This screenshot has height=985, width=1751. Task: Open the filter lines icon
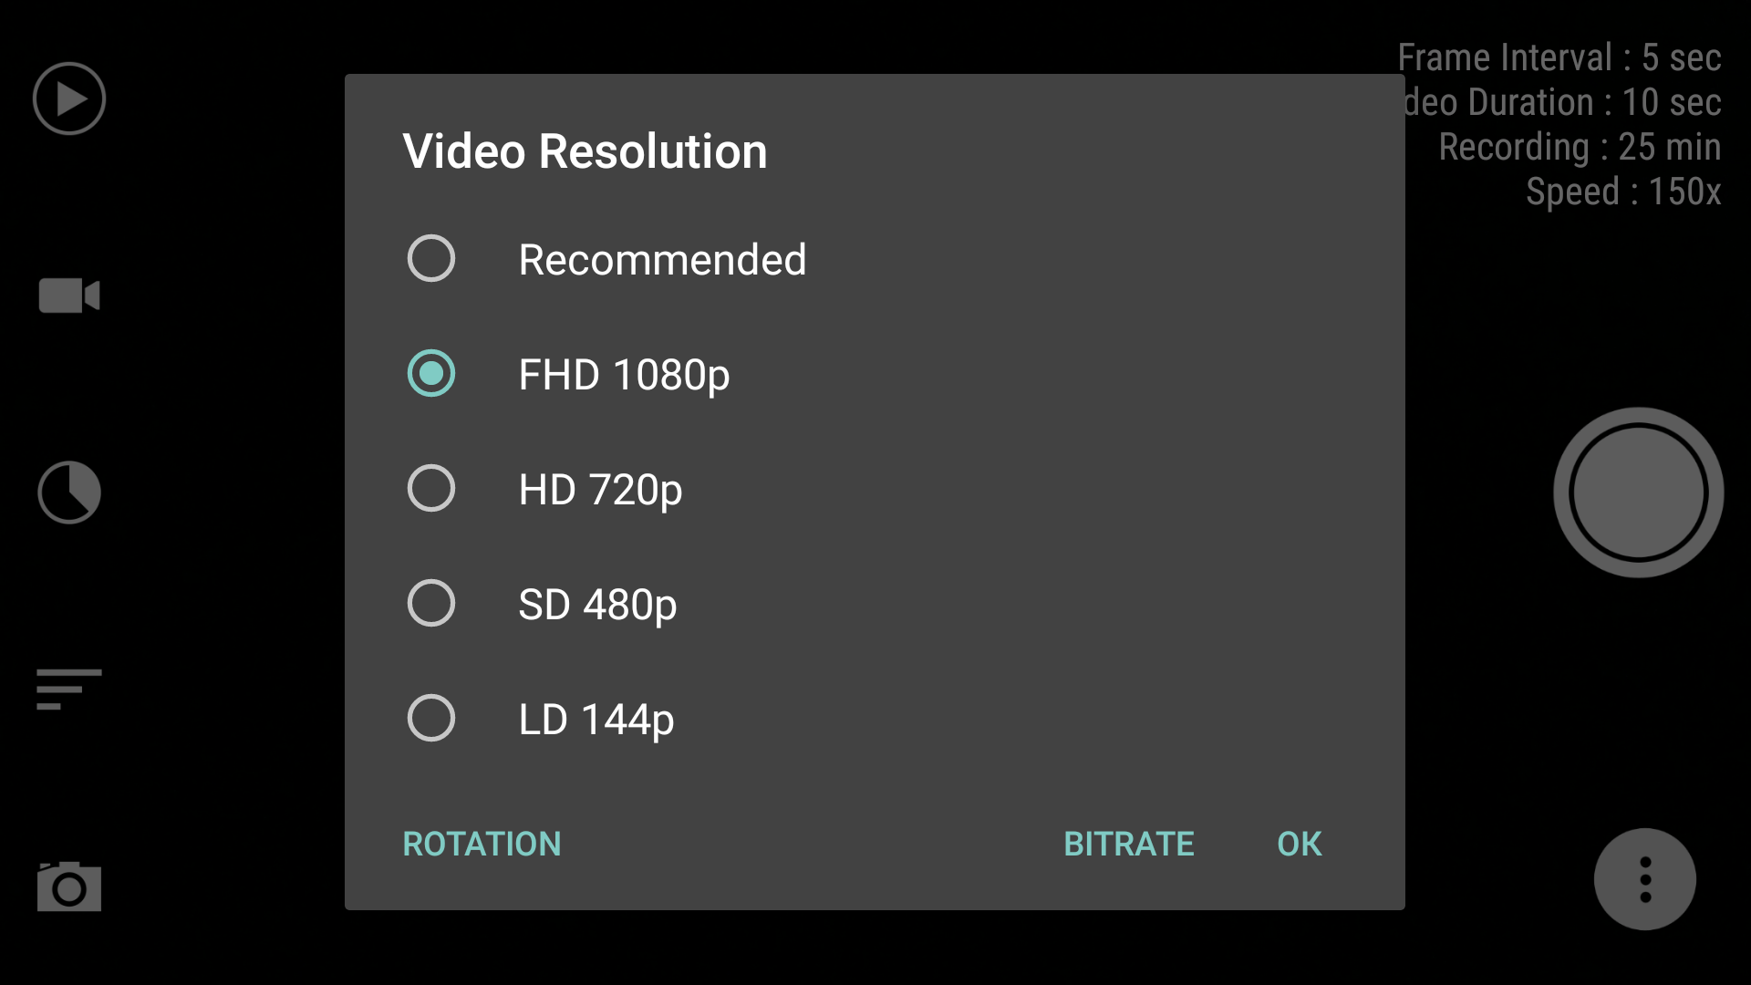point(69,689)
